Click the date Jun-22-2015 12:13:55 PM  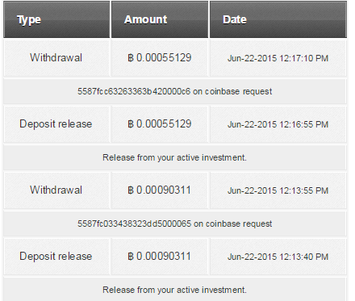(x=278, y=190)
